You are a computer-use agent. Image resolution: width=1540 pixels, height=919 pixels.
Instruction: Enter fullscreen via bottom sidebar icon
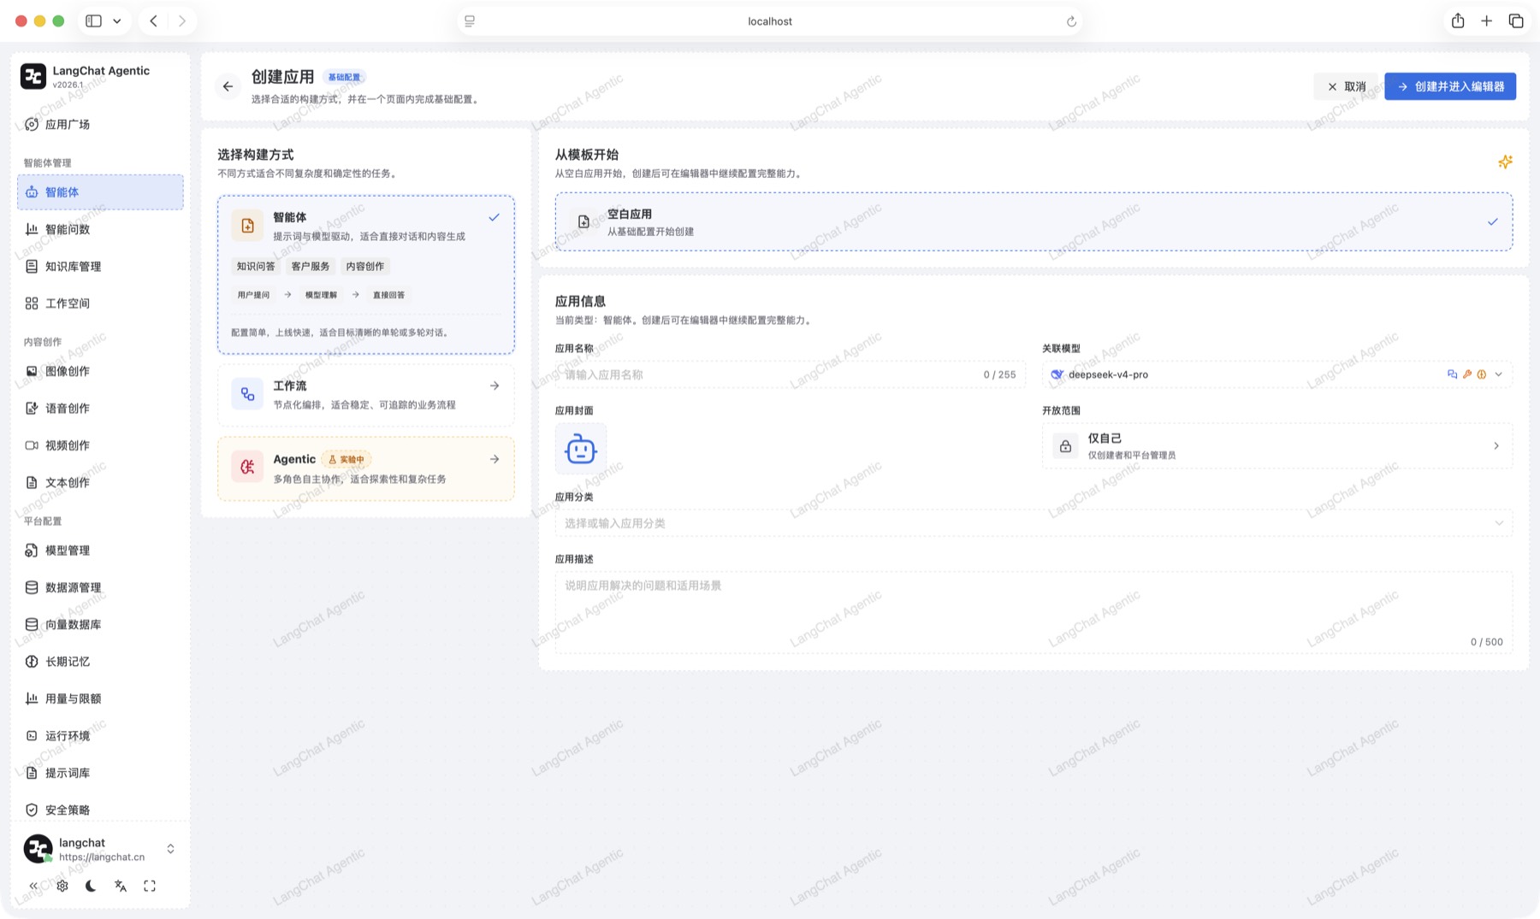150,886
